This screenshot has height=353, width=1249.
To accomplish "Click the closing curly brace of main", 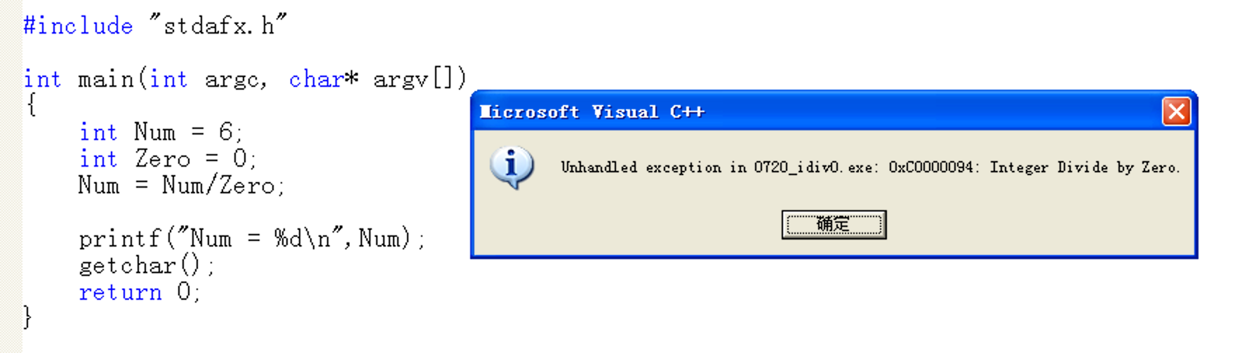I will point(27,317).
